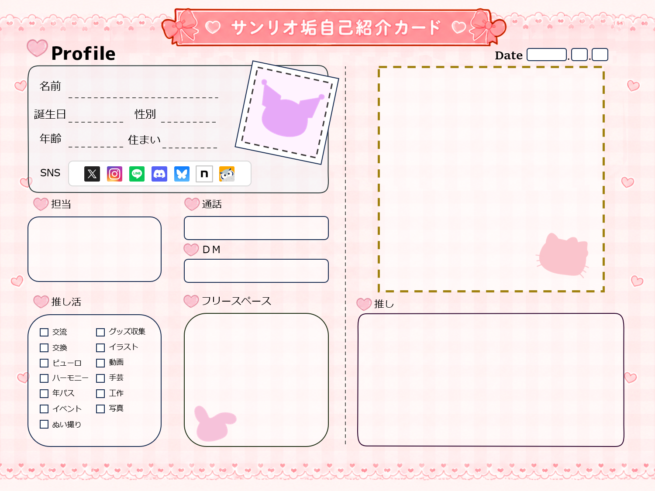Click the Discord SNS icon

[x=159, y=174]
